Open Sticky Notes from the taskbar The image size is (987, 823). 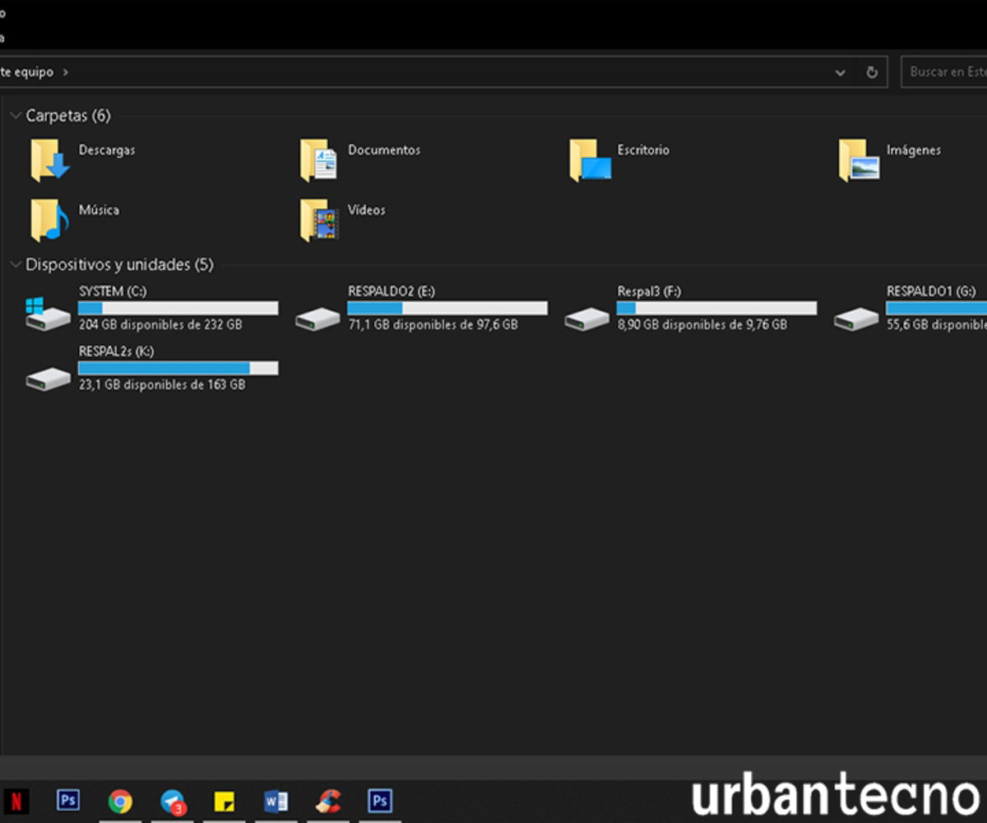(x=225, y=799)
